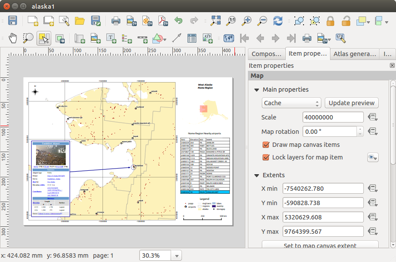Click the Add arrow tool
396x262 pixels.
tap(176, 38)
